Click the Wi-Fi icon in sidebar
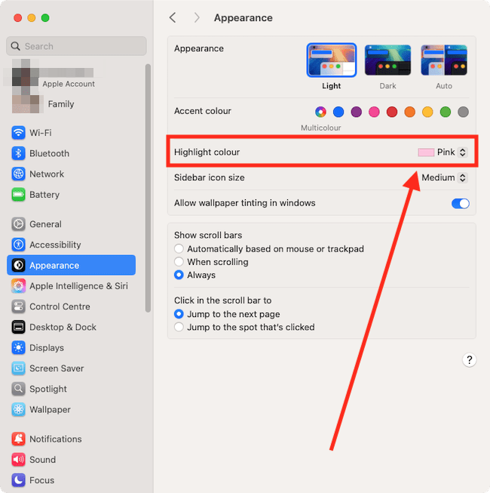490x493 pixels. (19, 133)
